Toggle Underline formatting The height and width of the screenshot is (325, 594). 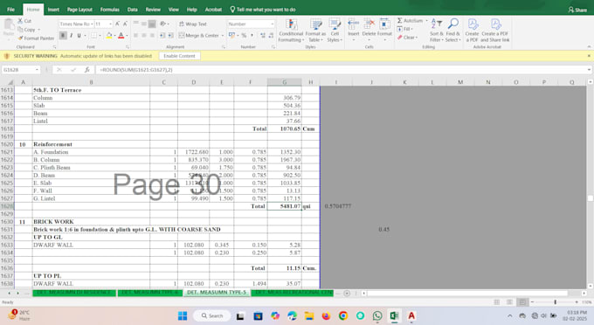79,36
